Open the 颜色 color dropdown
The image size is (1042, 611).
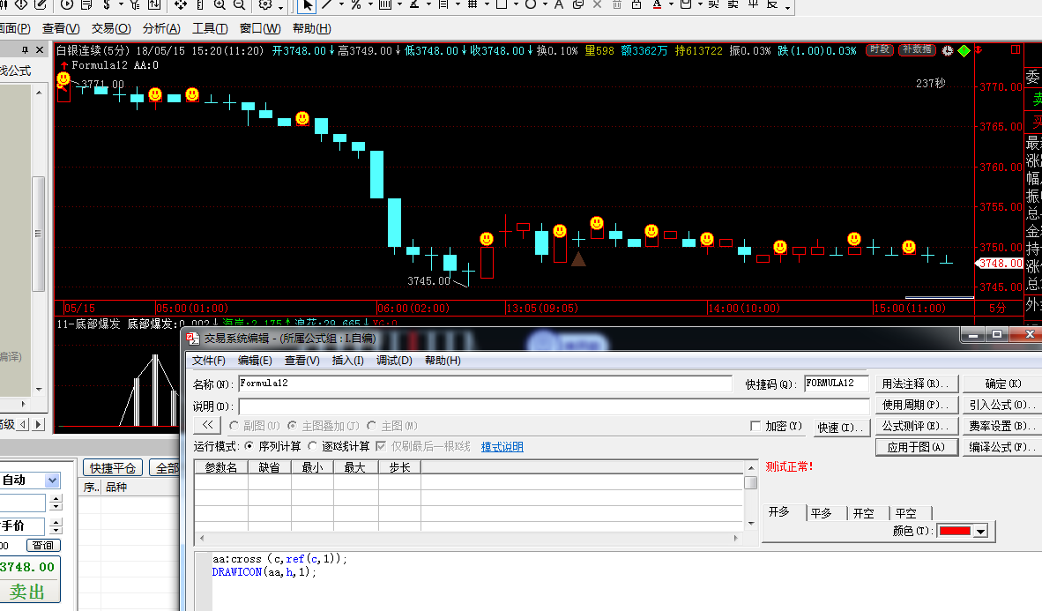(979, 532)
